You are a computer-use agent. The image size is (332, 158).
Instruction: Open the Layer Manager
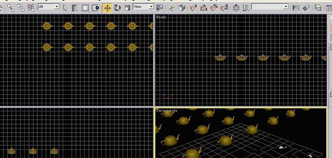point(318,8)
